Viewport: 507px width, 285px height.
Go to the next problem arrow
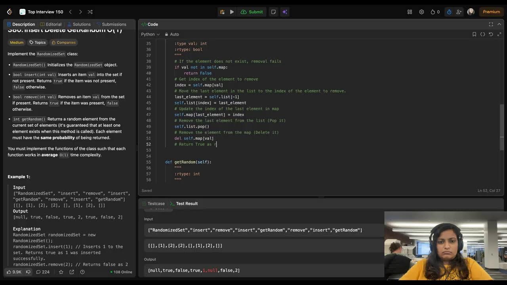click(80, 12)
